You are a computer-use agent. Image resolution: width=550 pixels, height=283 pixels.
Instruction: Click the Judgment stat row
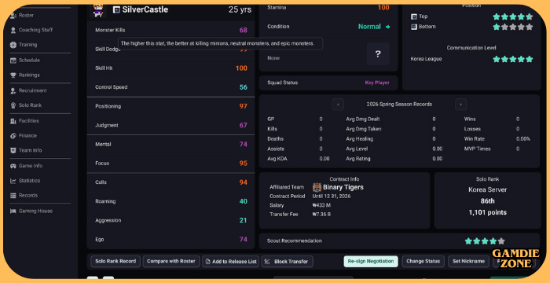170,125
